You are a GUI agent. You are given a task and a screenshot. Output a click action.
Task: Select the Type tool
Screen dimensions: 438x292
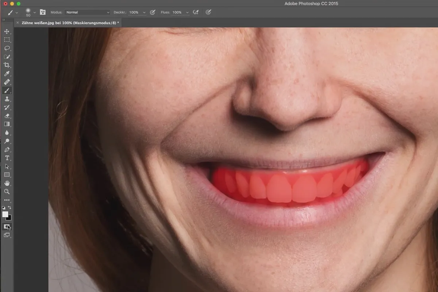(x=7, y=158)
